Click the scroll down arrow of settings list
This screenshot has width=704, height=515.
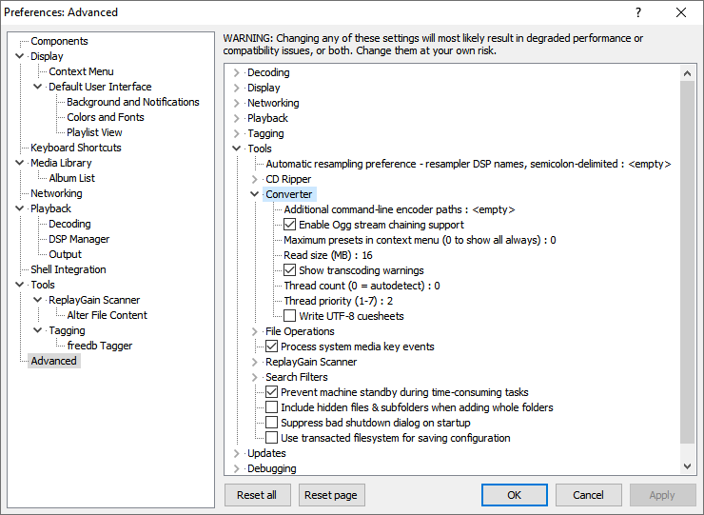point(689,466)
